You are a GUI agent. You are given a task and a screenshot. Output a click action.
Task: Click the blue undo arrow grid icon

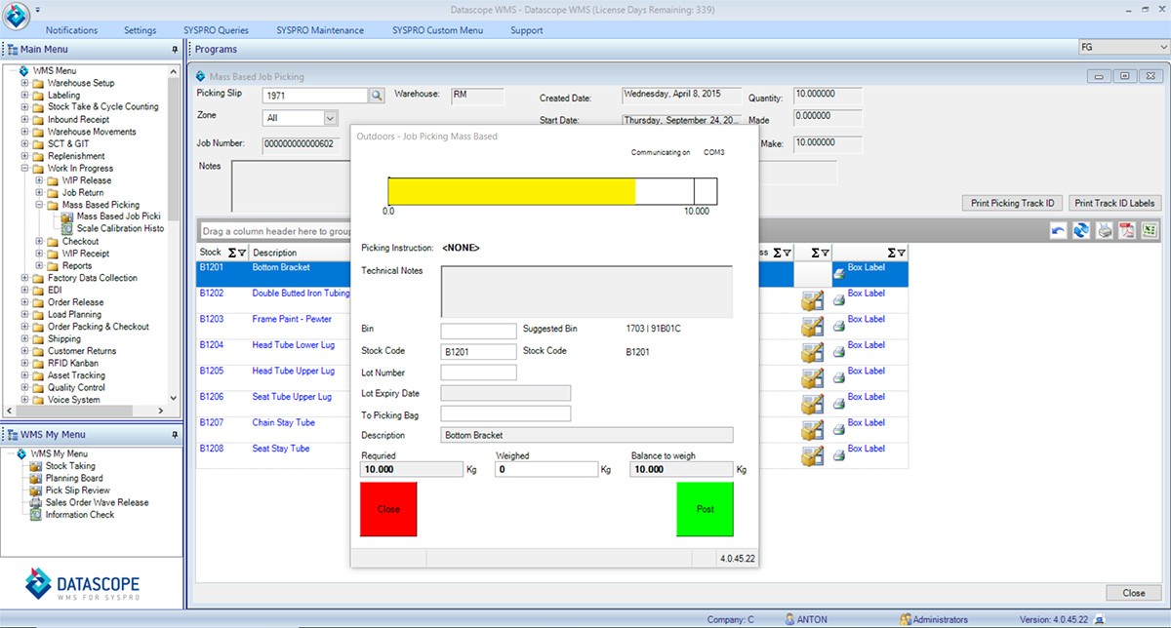coord(1058,231)
